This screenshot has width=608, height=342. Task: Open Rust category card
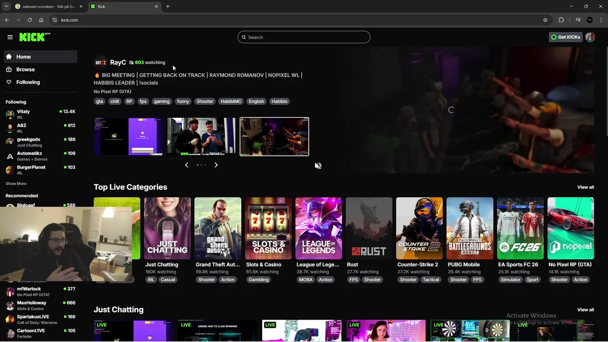369,228
